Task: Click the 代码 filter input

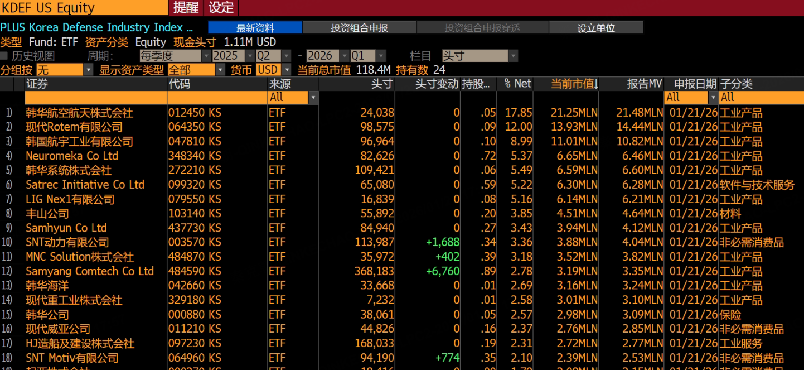Action: (217, 98)
